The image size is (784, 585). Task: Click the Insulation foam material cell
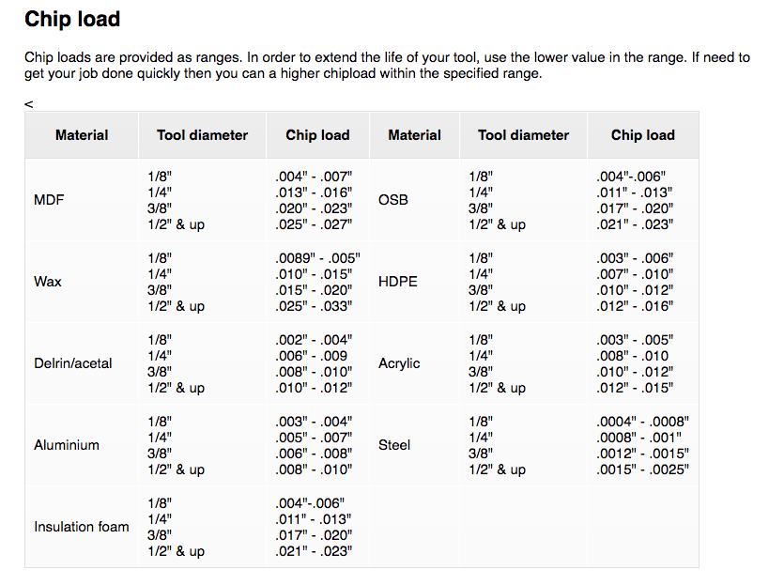click(82, 527)
